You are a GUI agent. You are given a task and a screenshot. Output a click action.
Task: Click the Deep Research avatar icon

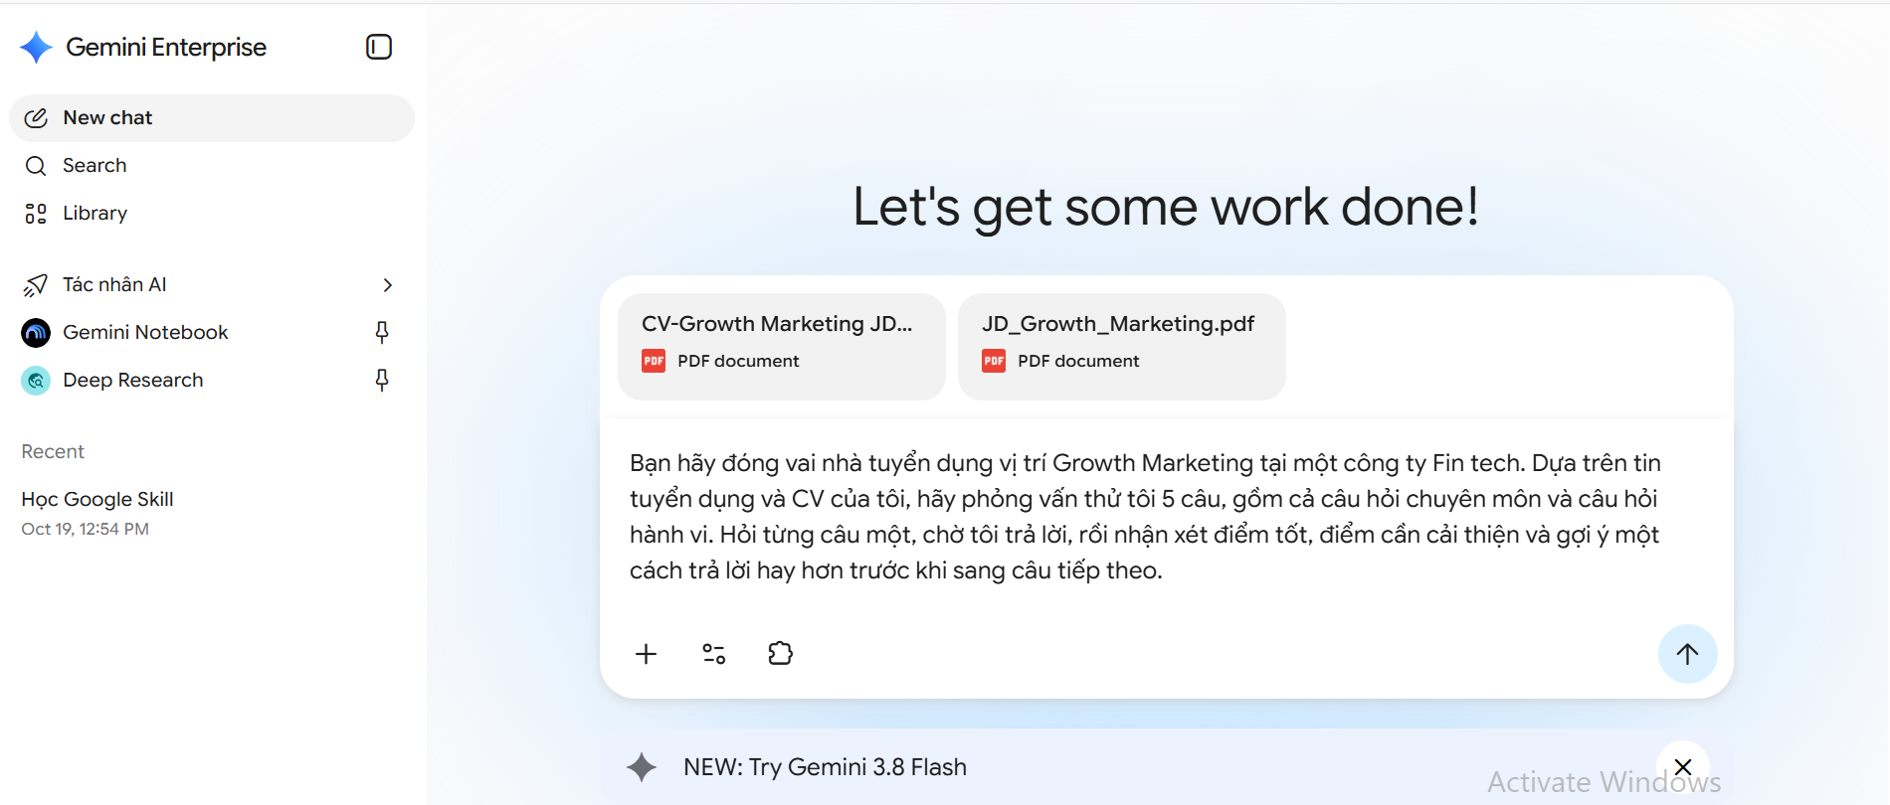[x=36, y=381]
